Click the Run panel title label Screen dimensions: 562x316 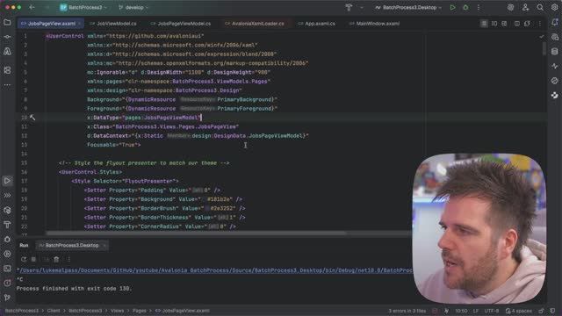[x=24, y=246]
